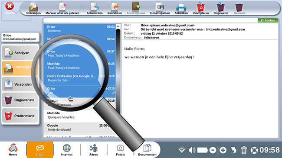This screenshot has height=158, width=282.
Task: Reply using the Antwoorden icon
Action: [x=95, y=8]
